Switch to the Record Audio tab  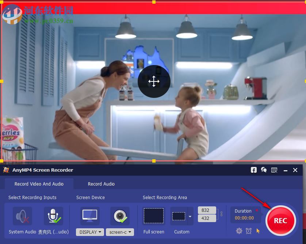point(101,184)
